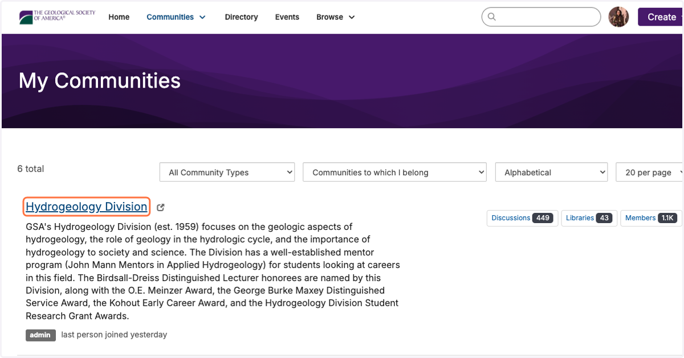Image resolution: width=684 pixels, height=358 pixels.
Task: View Libraries 43 for Hydrogeology Division
Action: point(588,218)
